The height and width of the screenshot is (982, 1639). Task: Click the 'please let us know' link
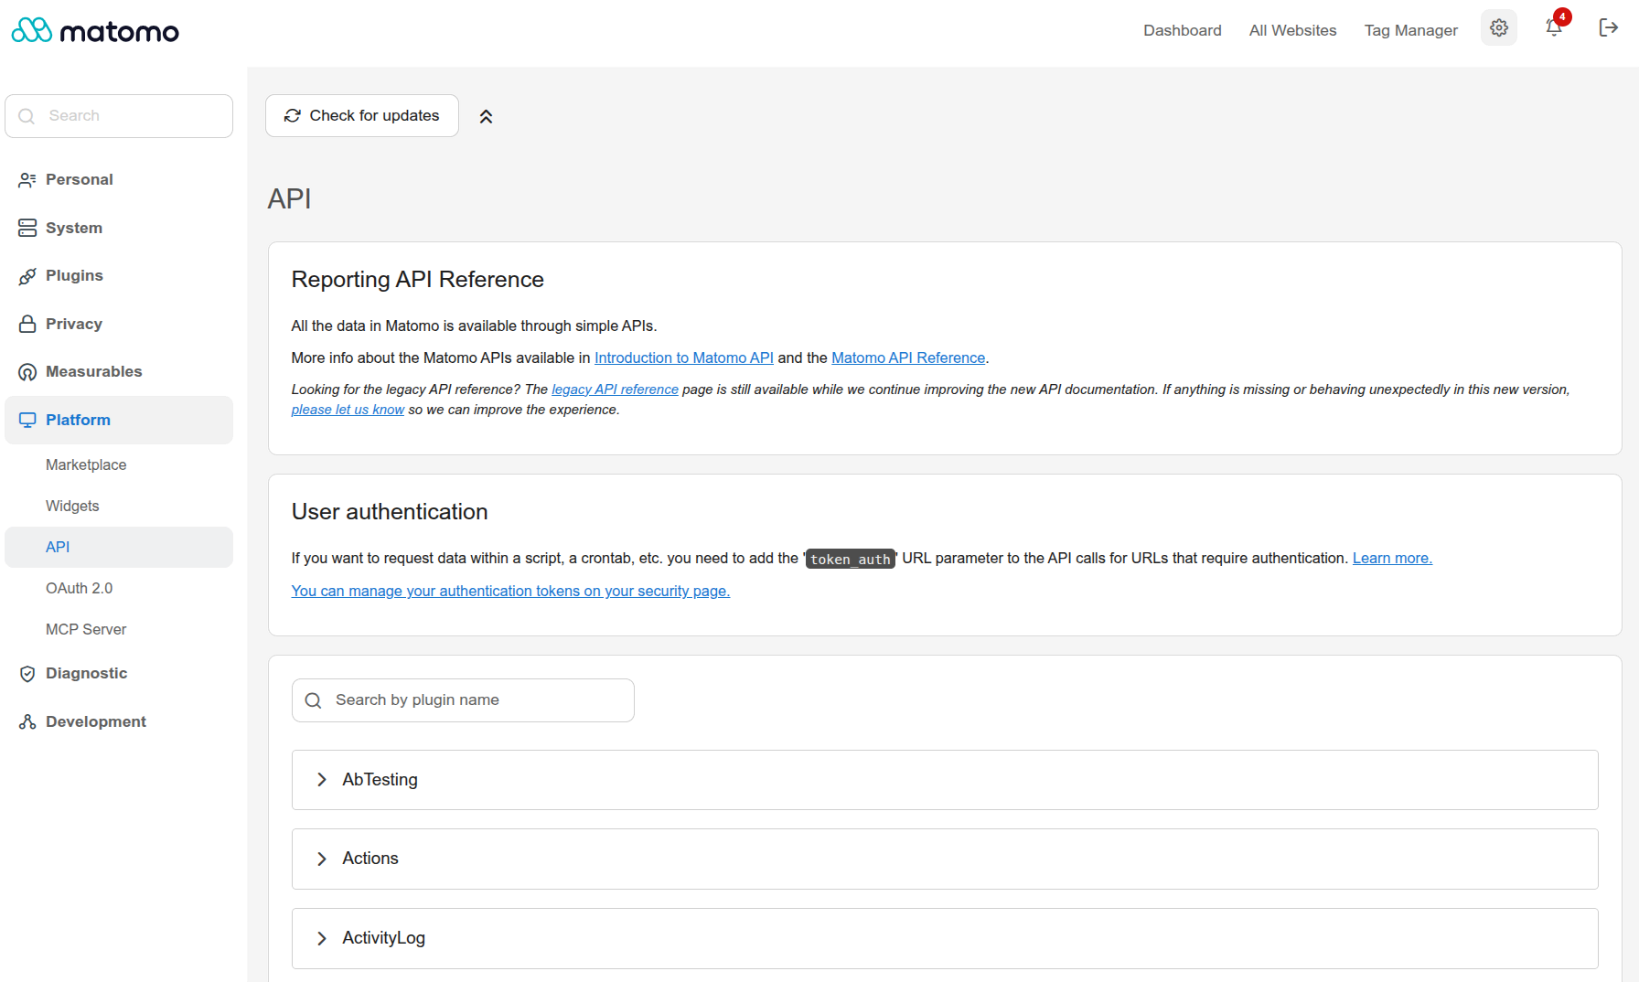tap(348, 410)
